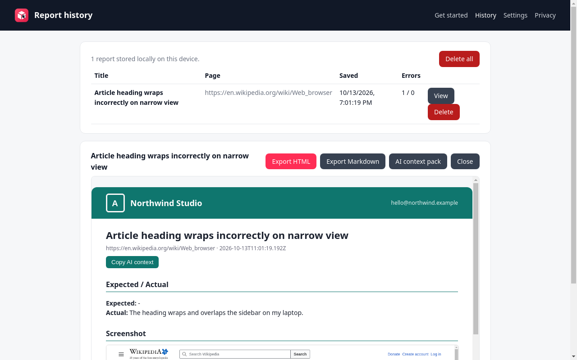Open hamburger menu in Wikipedia screenshot

121,354
